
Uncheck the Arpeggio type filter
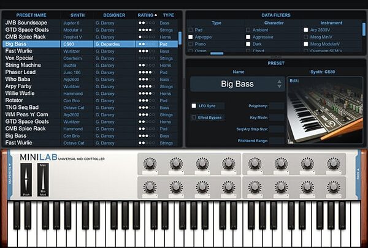[191, 37]
